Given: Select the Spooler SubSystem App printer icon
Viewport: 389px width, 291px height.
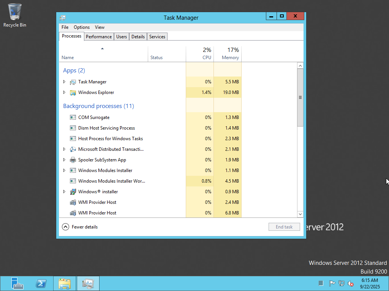Looking at the screenshot, I should 73,160.
